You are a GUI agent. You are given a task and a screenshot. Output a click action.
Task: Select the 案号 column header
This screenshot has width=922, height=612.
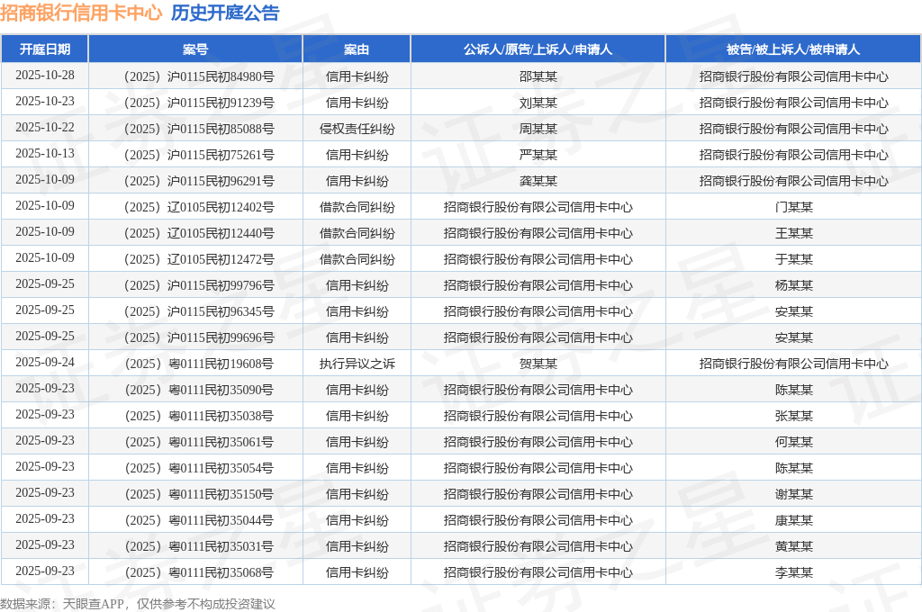pos(195,49)
